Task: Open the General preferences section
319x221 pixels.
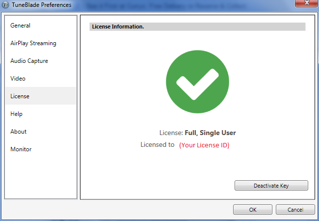Action: pos(41,26)
